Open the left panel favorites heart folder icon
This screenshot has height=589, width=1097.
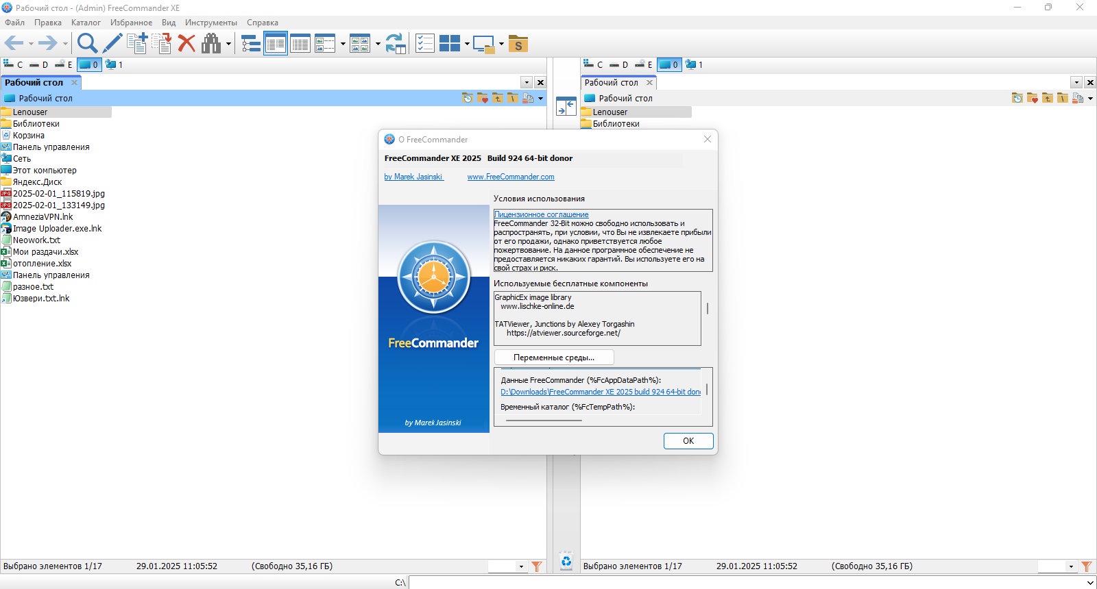(x=483, y=99)
